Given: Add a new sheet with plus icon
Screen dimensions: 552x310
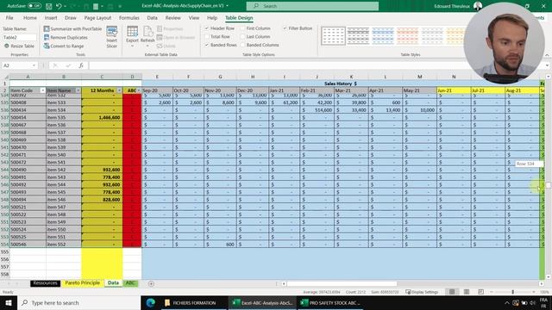Looking at the screenshot, I should (x=151, y=283).
